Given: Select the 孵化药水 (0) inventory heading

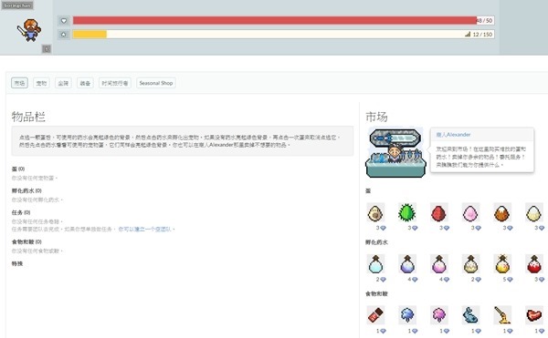Looking at the screenshot, I should 26,190.
